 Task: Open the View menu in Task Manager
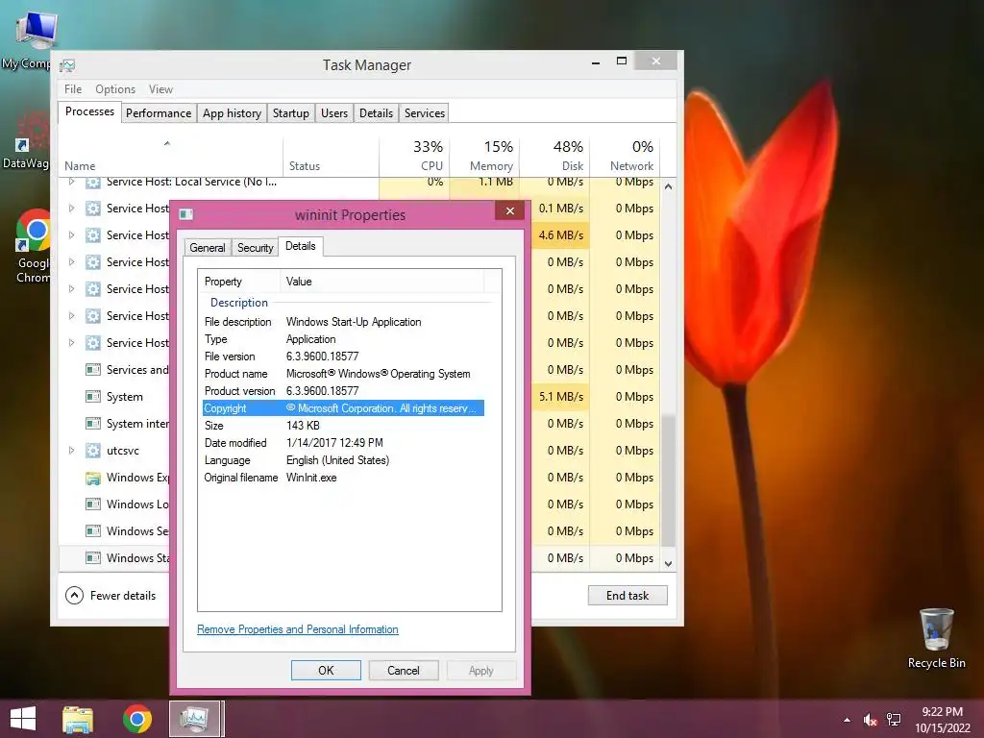(x=160, y=89)
